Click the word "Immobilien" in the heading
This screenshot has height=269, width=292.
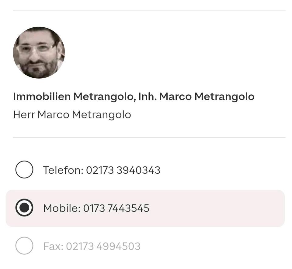42,97
